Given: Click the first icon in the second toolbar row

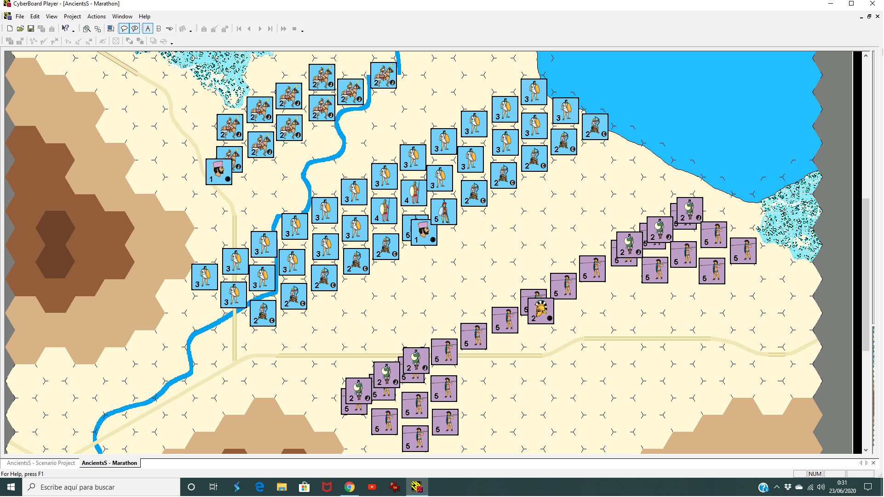Looking at the screenshot, I should pos(10,41).
